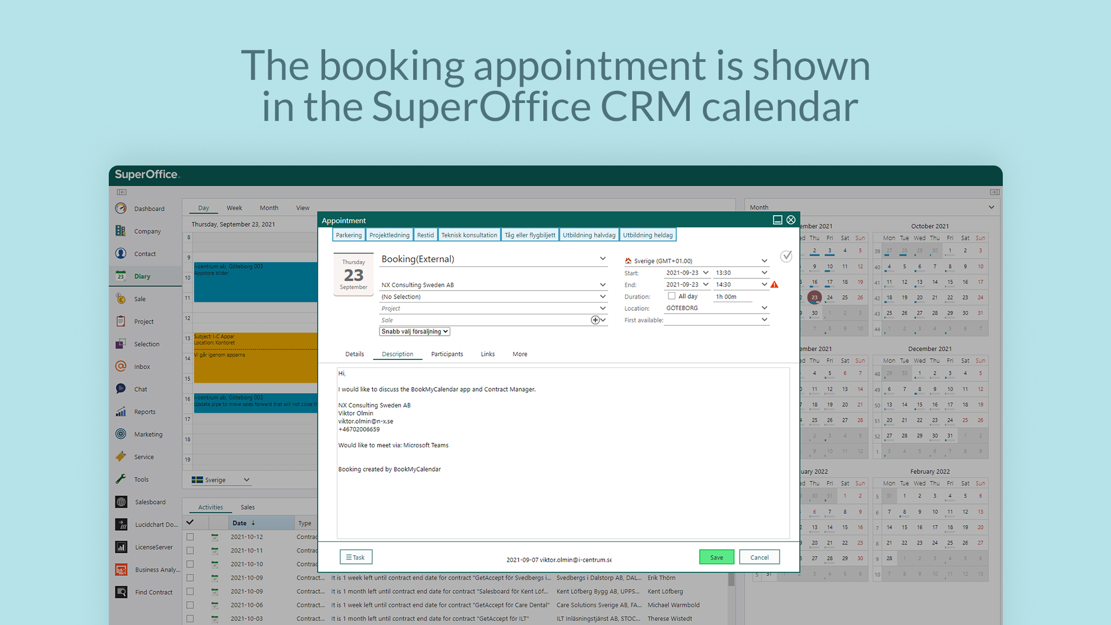Screen dimensions: 1111x625
Task: Click the Cancel button
Action: [x=760, y=556]
